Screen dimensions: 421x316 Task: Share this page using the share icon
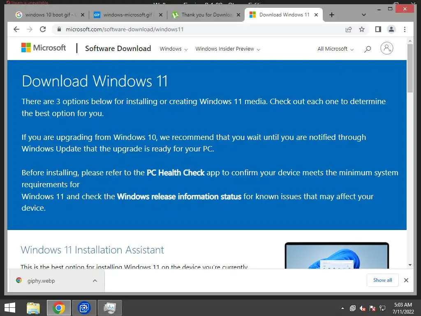(x=349, y=29)
